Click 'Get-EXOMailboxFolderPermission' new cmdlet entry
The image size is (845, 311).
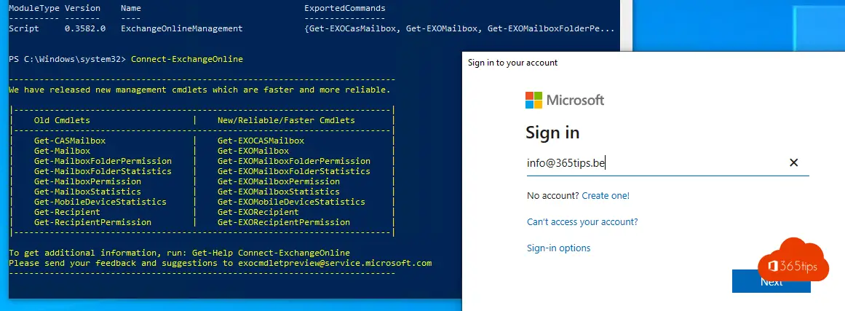294,161
